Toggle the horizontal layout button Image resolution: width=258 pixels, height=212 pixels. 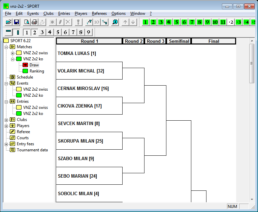pyautogui.click(x=8, y=32)
